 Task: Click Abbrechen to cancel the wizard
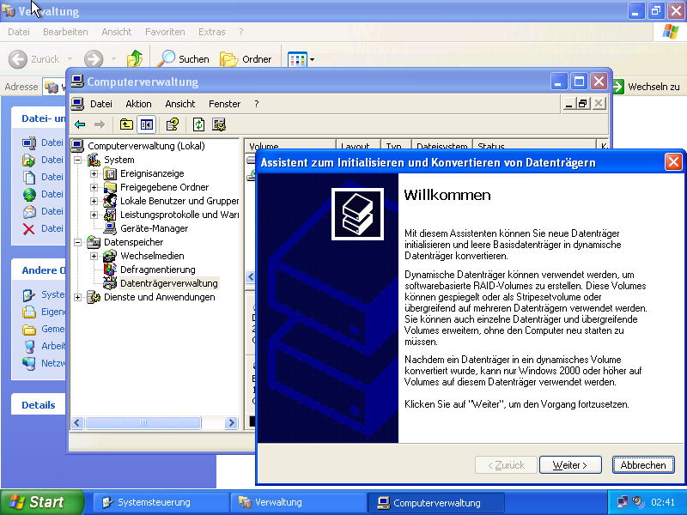coord(642,464)
